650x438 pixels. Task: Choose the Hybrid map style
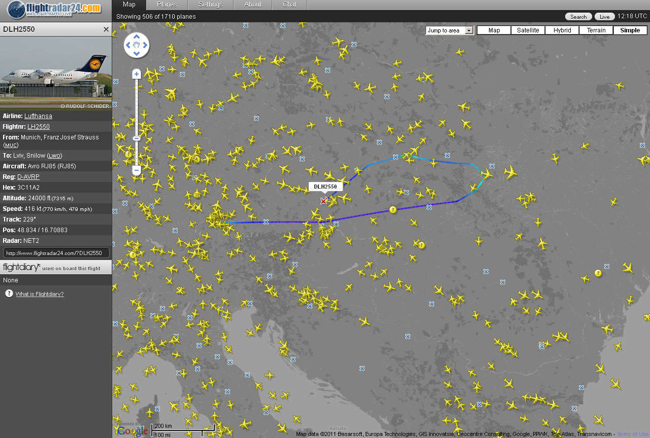[x=562, y=30]
